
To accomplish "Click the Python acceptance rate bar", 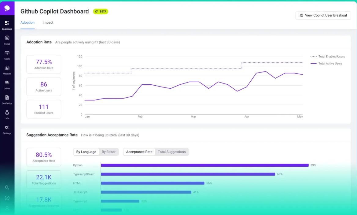I will 205,165.
